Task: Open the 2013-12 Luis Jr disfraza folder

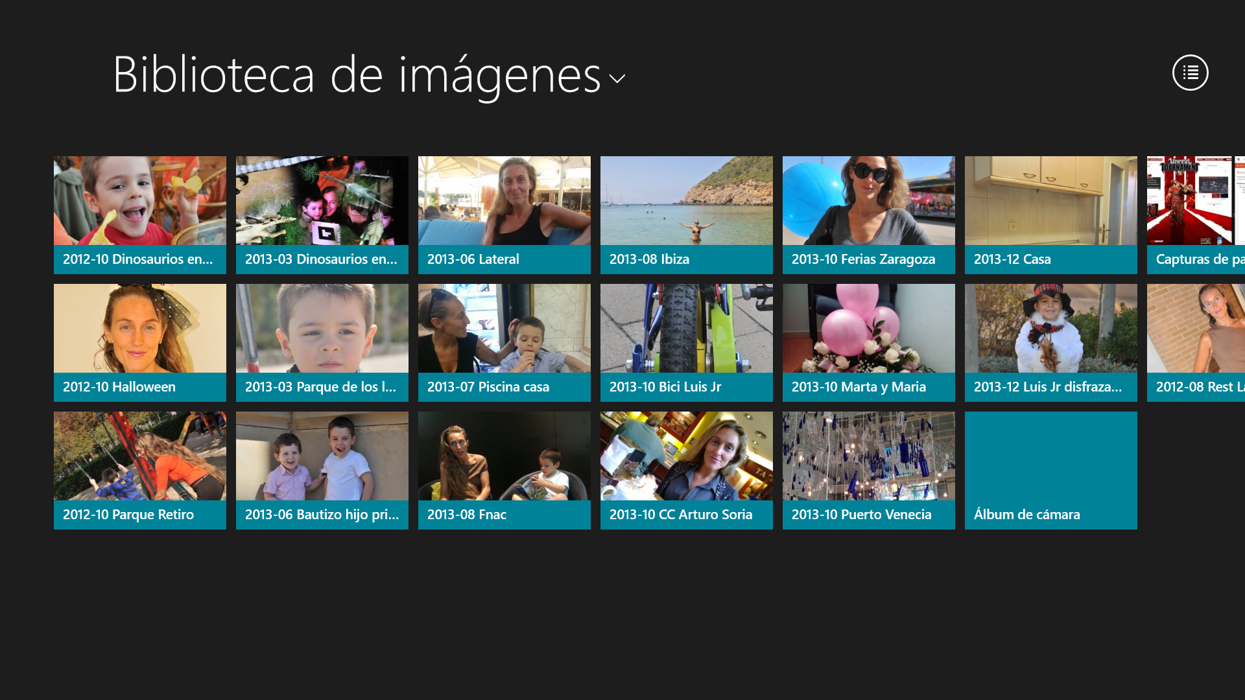Action: [1051, 342]
